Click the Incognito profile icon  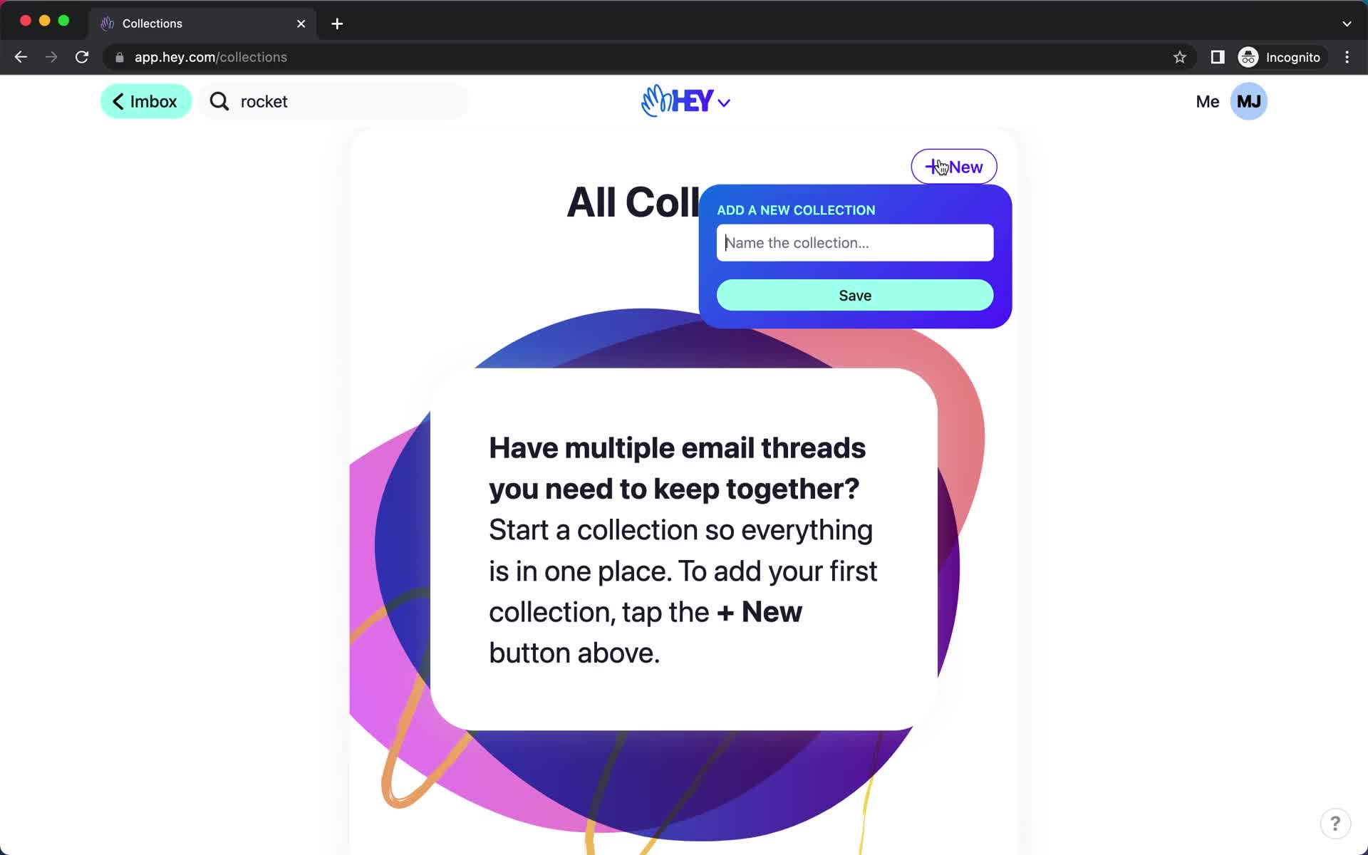(1248, 56)
